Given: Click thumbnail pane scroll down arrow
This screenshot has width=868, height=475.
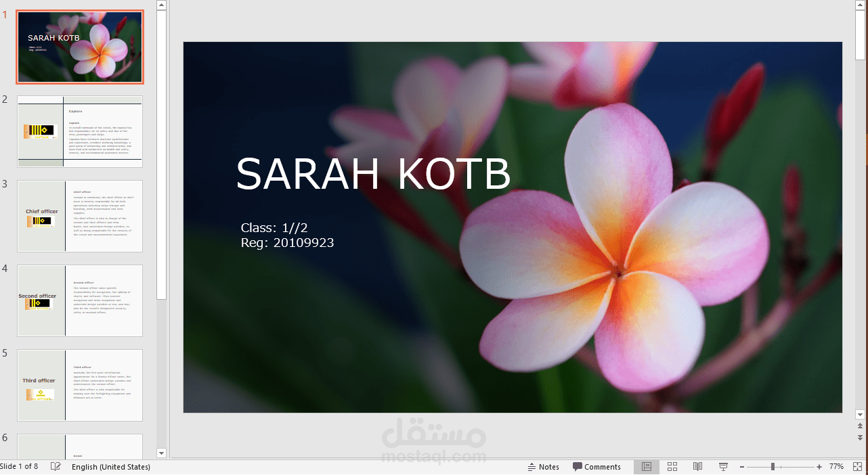Looking at the screenshot, I should (161, 453).
